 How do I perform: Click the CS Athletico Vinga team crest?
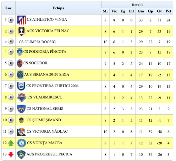[21, 20]
